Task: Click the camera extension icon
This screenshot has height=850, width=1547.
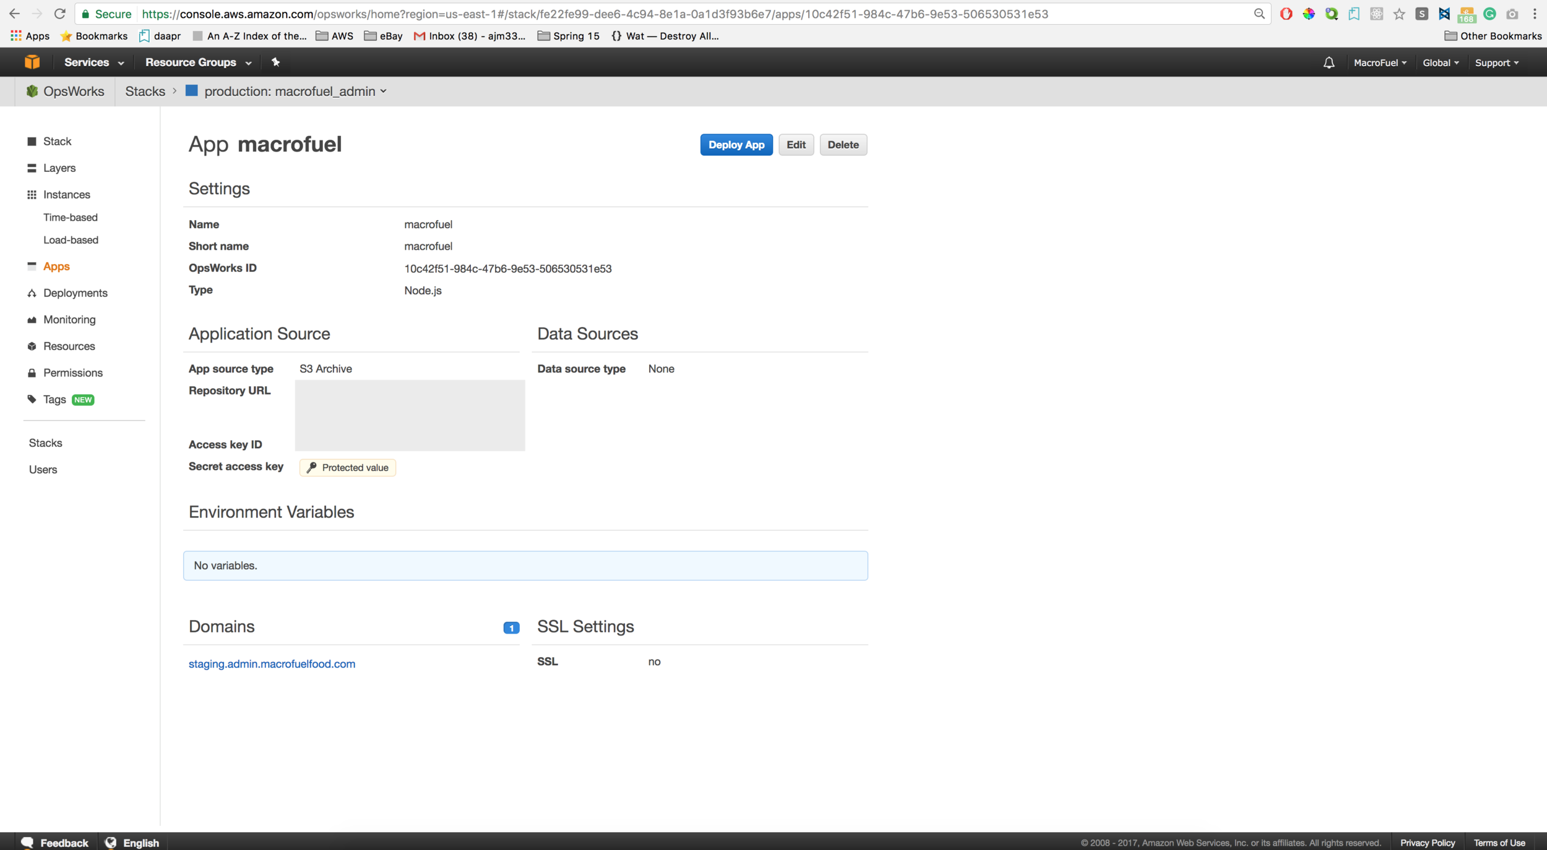Action: [1512, 14]
